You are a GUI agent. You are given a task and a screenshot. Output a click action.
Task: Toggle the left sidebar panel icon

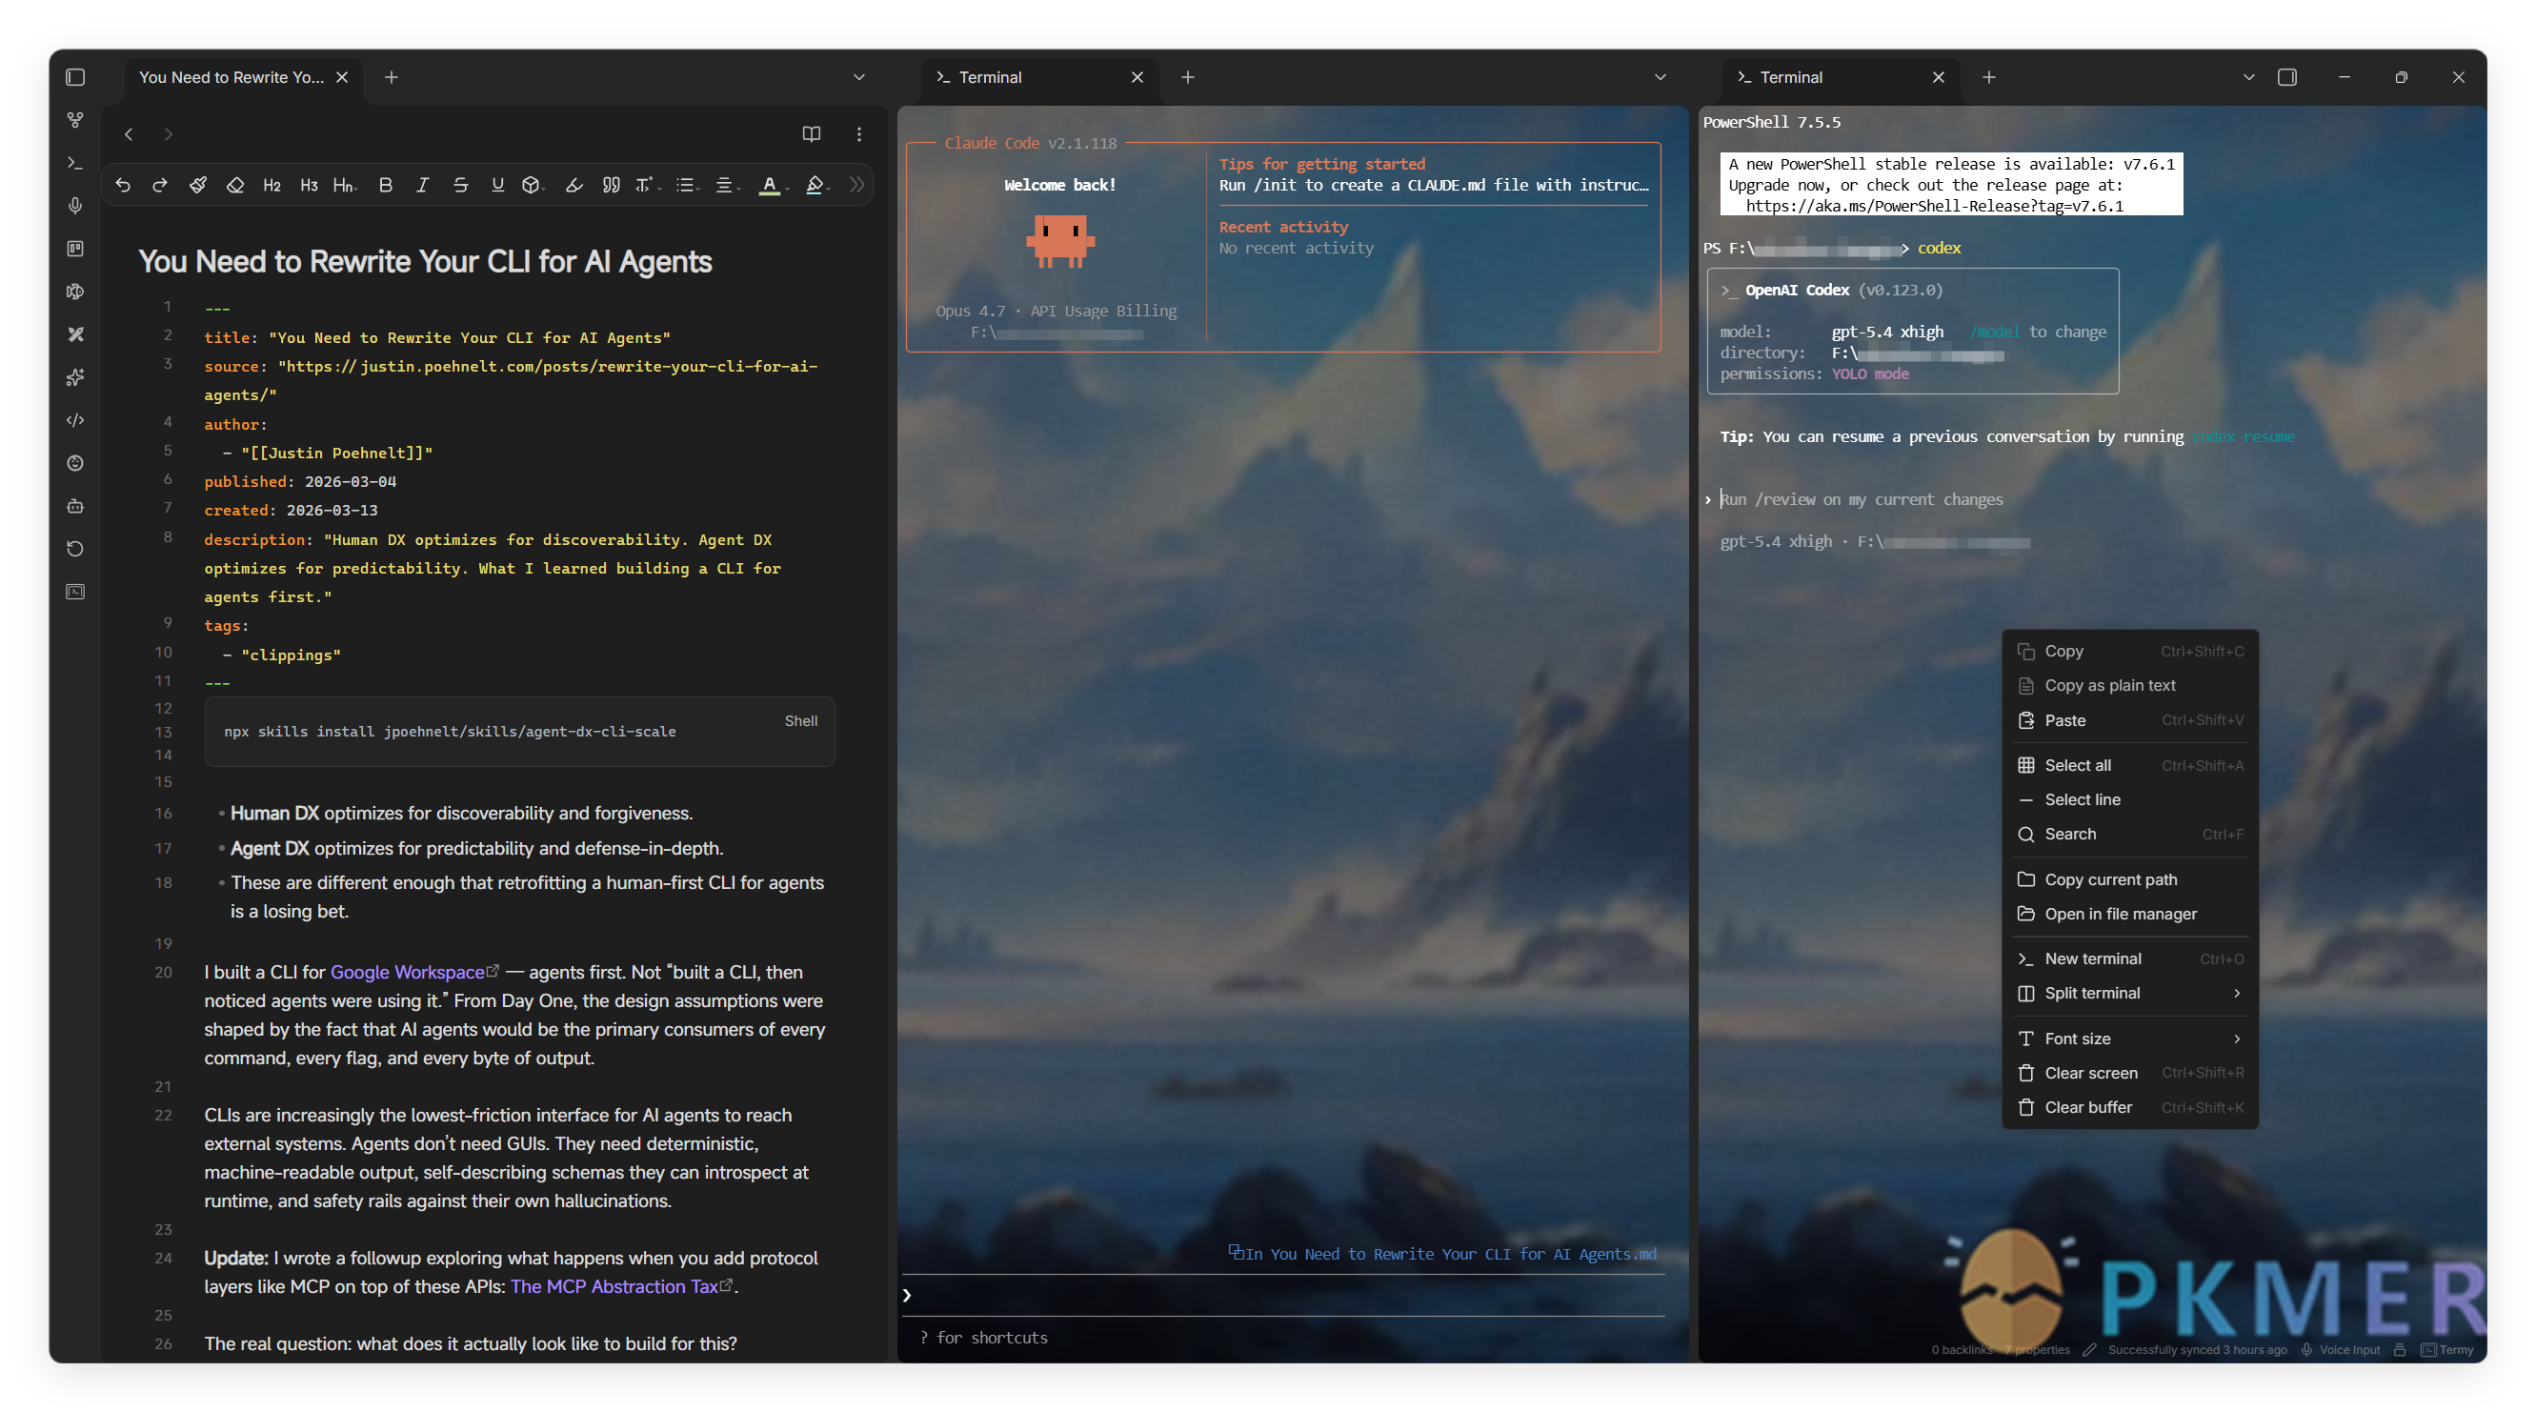point(75,77)
